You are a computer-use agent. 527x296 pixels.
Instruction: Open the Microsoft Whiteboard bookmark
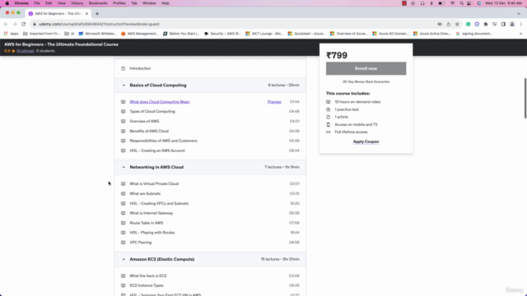coord(97,34)
